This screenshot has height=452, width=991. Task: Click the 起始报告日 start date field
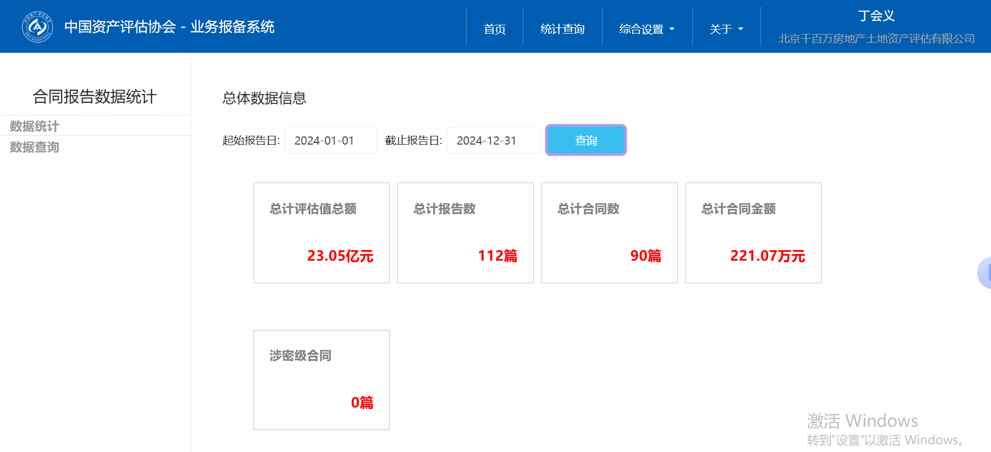pos(330,141)
